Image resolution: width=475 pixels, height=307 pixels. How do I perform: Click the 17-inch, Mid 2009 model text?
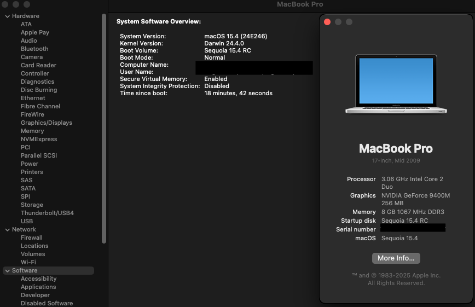click(x=396, y=161)
